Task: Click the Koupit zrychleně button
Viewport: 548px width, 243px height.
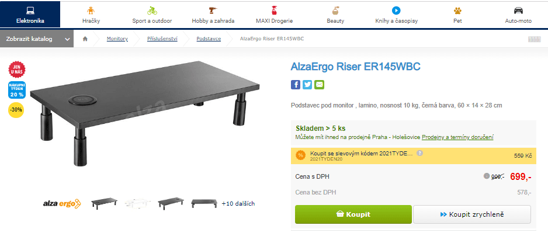Action: pos(472,214)
